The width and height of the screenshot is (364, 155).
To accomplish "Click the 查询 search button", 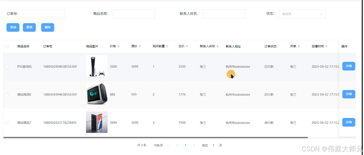I will [x=13, y=27].
